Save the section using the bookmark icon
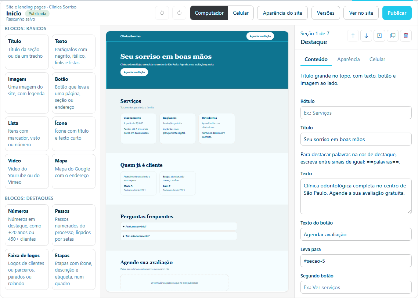The height and width of the screenshot is (298, 418). coord(379,36)
